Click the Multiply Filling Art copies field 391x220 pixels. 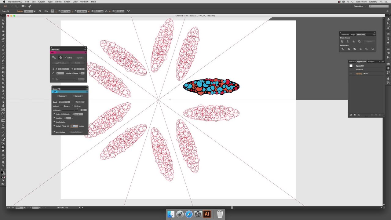pyautogui.click(x=75, y=126)
